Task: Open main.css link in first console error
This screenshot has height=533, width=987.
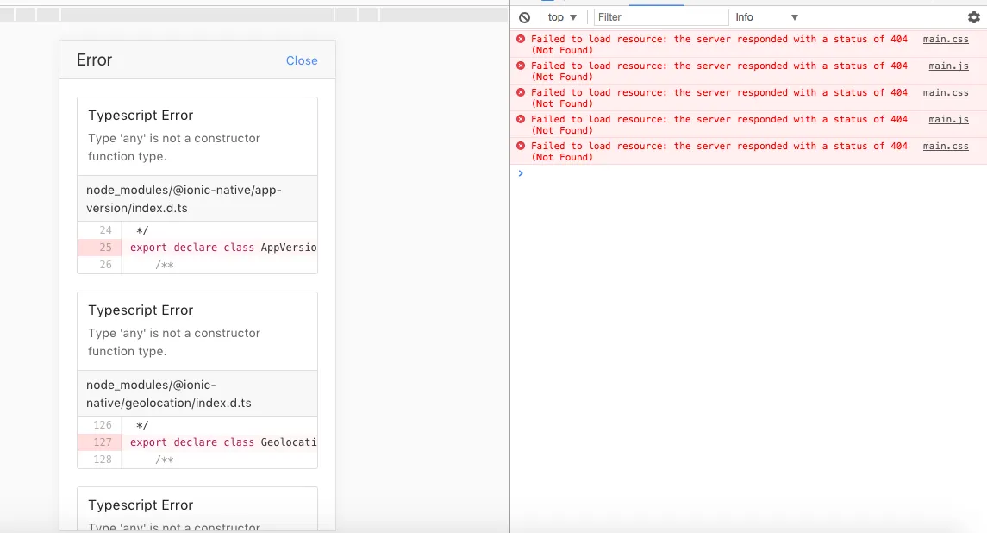Action: [x=946, y=39]
